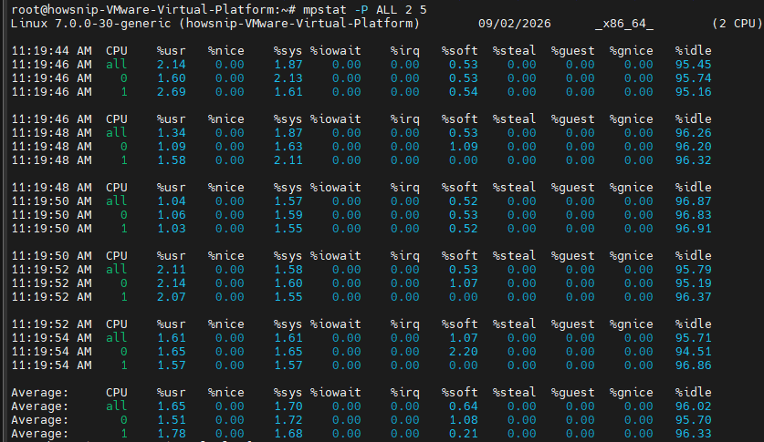Screen dimensions: 764x442
Task: Click the hostname in parentheses "(howsnip-VMware-Virtual-Platform)"
Action: click(x=299, y=24)
